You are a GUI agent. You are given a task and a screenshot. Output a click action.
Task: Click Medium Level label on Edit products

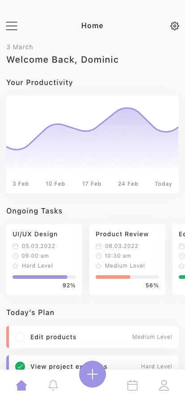coord(152,337)
